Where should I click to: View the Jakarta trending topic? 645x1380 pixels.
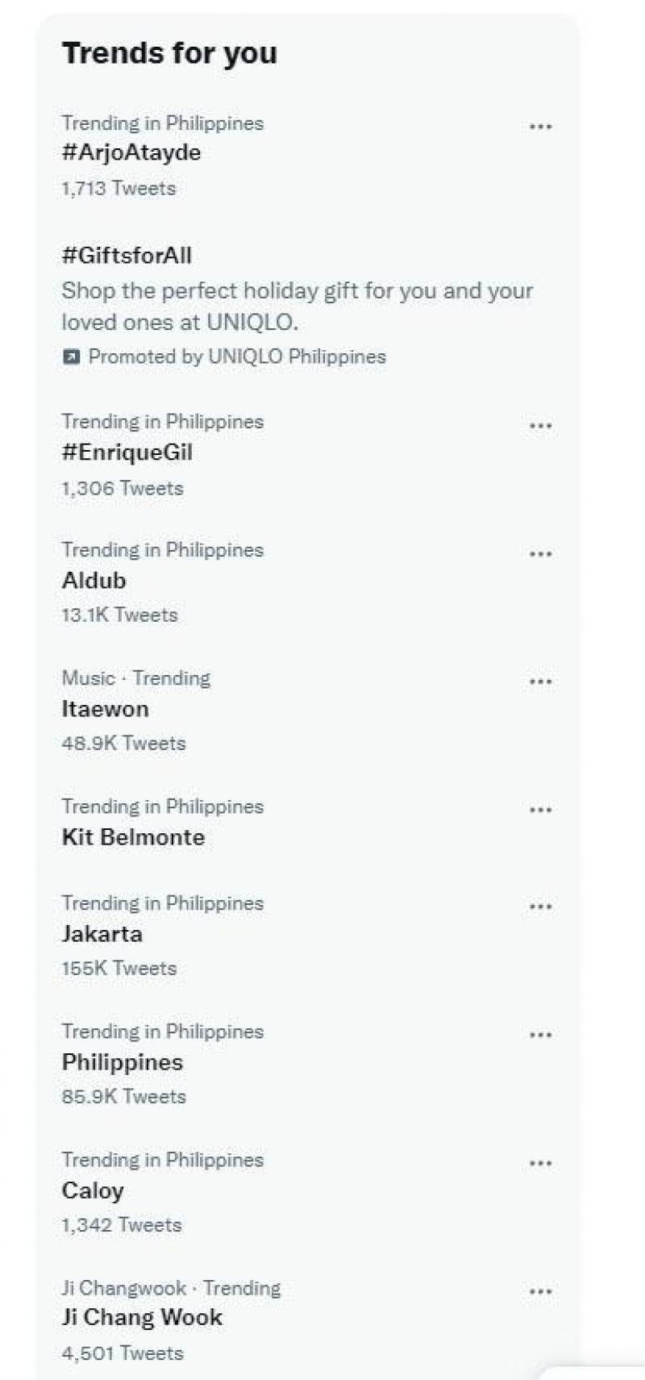102,934
